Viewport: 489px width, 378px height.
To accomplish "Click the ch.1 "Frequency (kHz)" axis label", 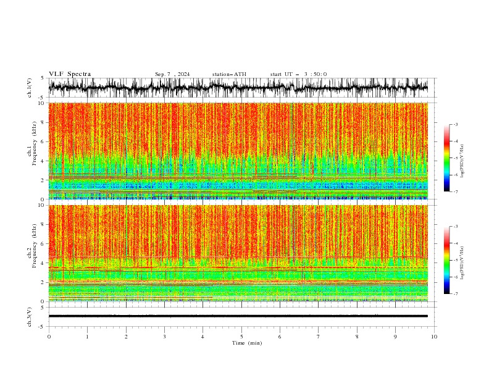I will [x=35, y=143].
